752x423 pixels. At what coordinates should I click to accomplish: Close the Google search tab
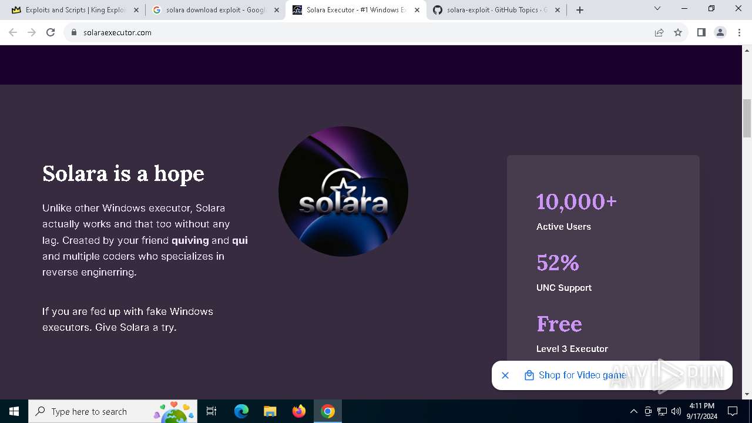[277, 10]
